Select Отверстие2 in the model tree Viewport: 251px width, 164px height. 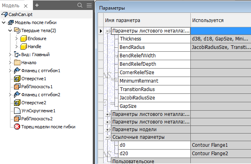tap(34, 103)
